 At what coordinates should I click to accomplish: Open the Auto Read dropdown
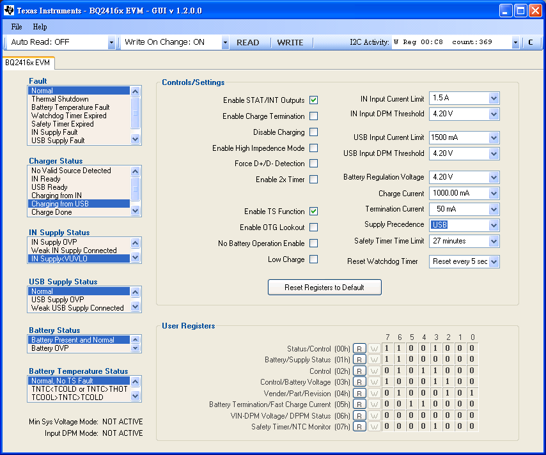(111, 42)
